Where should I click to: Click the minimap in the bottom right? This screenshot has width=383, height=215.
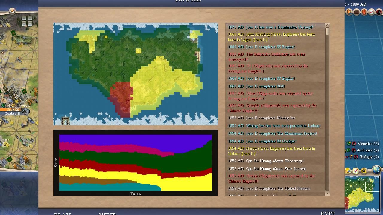coord(362,194)
